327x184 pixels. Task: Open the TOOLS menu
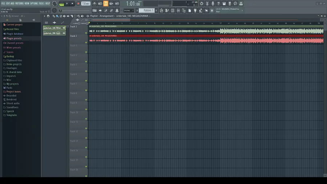pos(41,3)
